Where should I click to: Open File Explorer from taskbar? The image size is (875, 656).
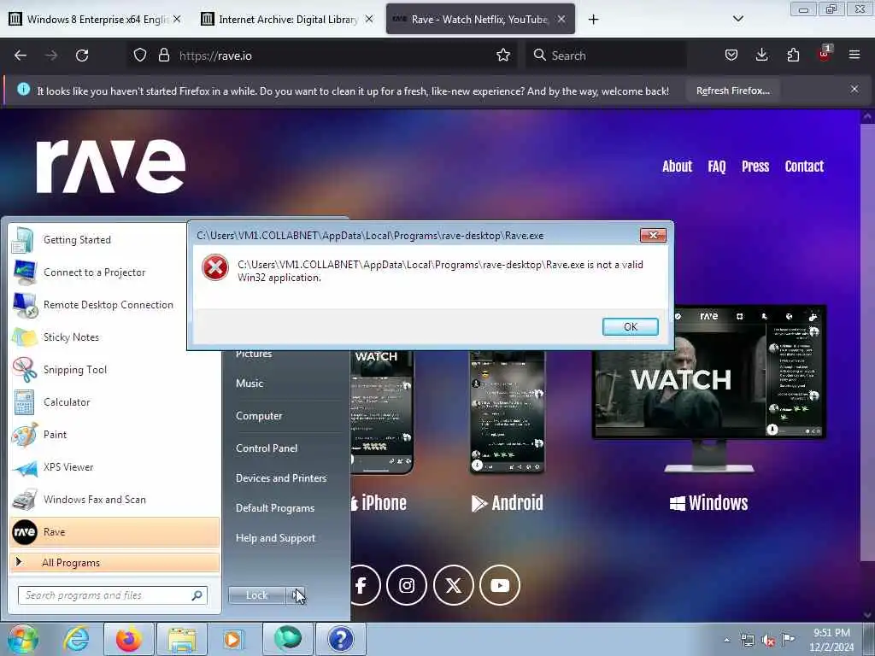[181, 639]
